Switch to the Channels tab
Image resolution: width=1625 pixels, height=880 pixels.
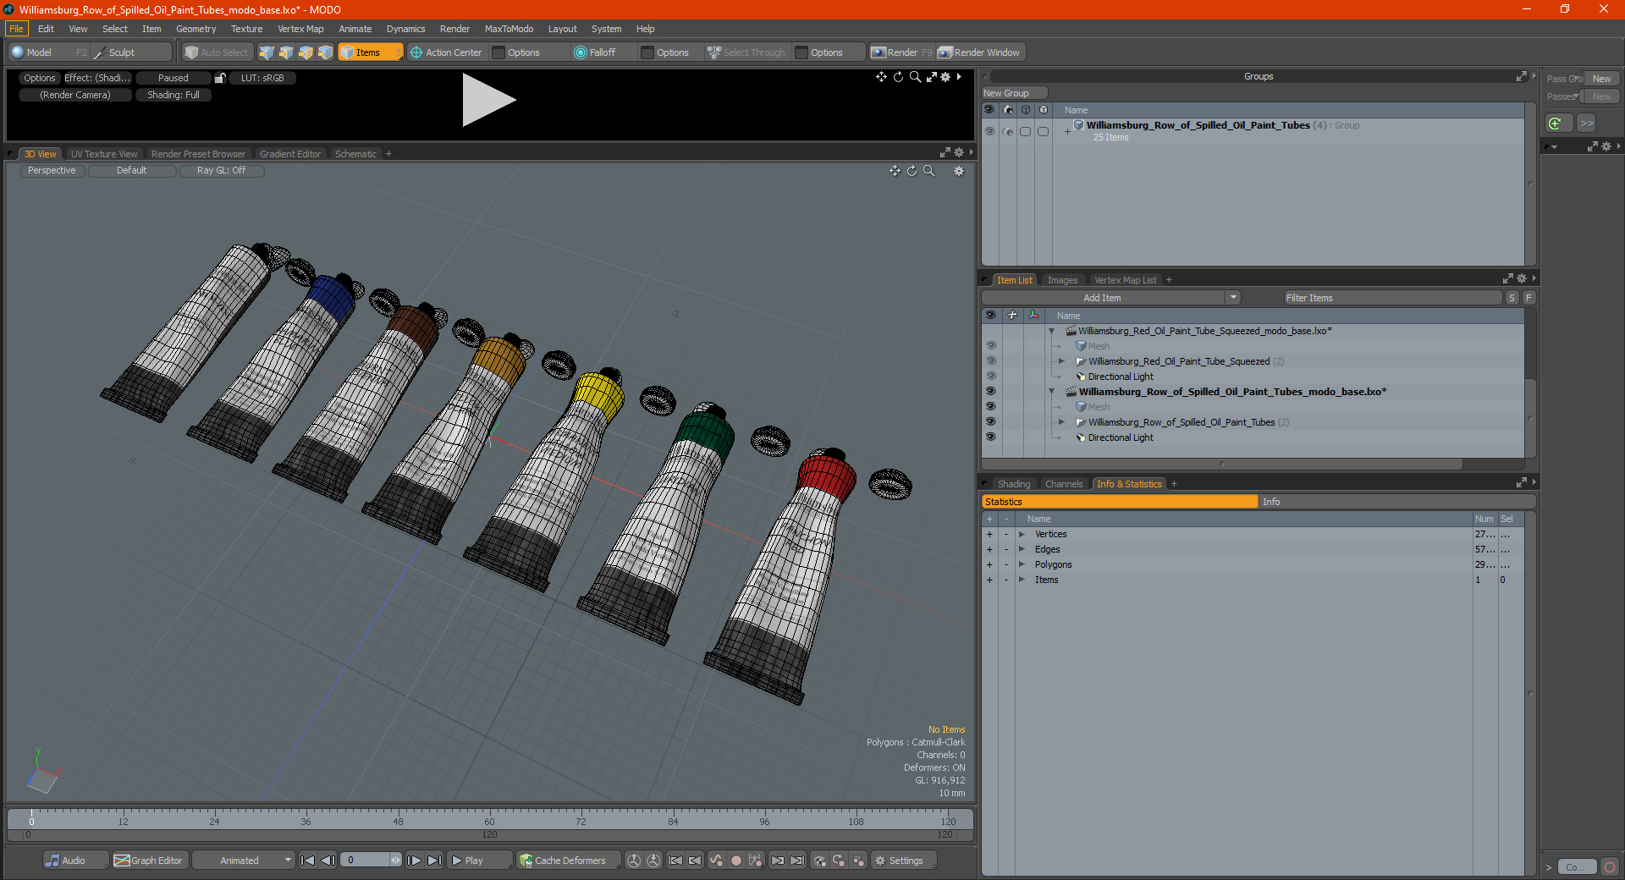tap(1064, 484)
